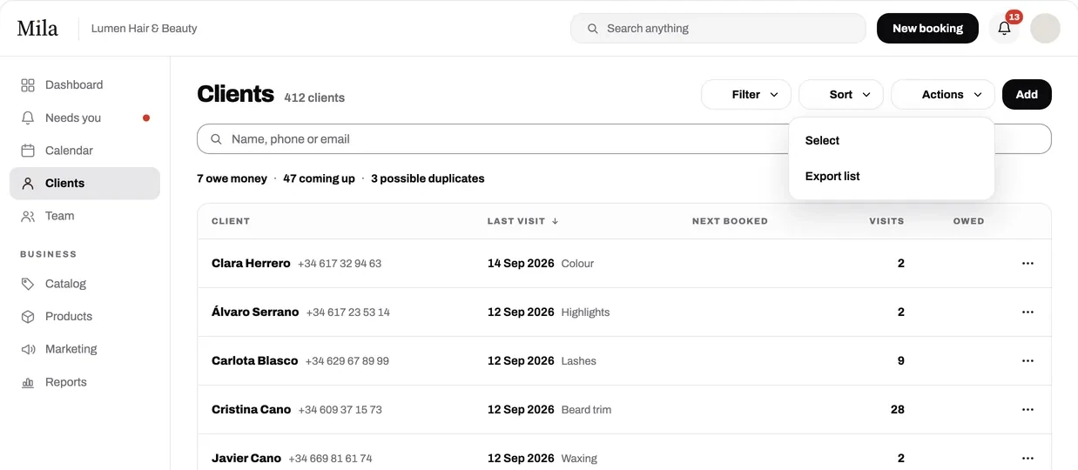Show the 7 owe money clients
Viewport: 1078px width, 470px height.
(x=232, y=178)
